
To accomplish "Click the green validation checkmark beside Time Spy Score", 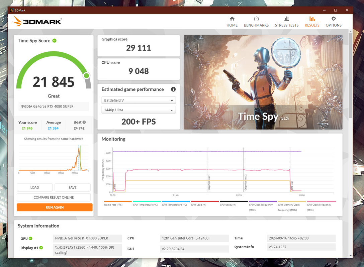I will [54, 40].
